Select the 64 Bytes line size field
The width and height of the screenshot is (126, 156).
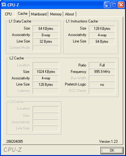102,42
